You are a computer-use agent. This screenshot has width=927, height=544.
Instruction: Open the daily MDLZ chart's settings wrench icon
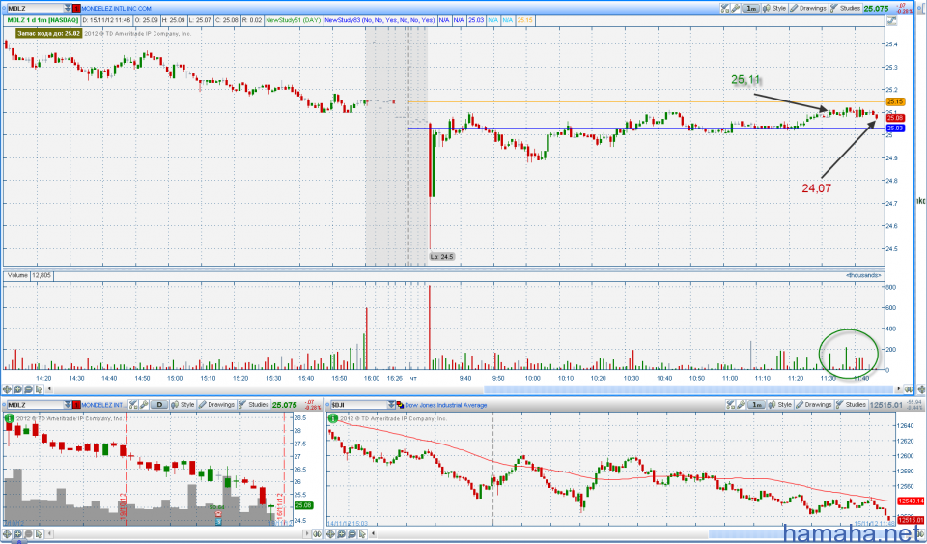[x=144, y=405]
